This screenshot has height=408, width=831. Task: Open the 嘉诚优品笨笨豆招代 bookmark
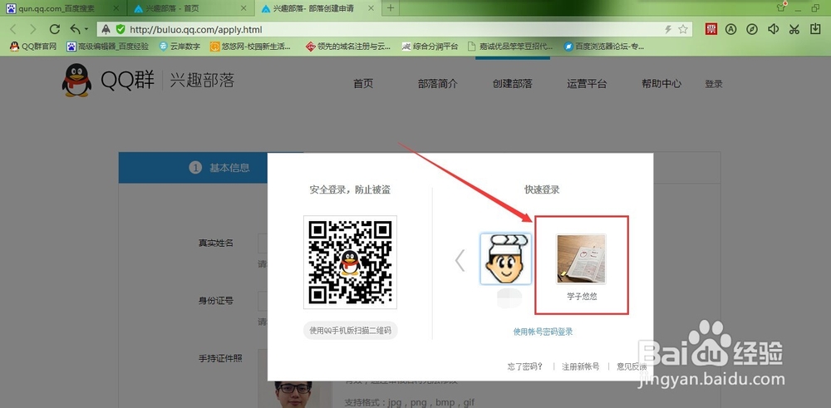(510, 47)
